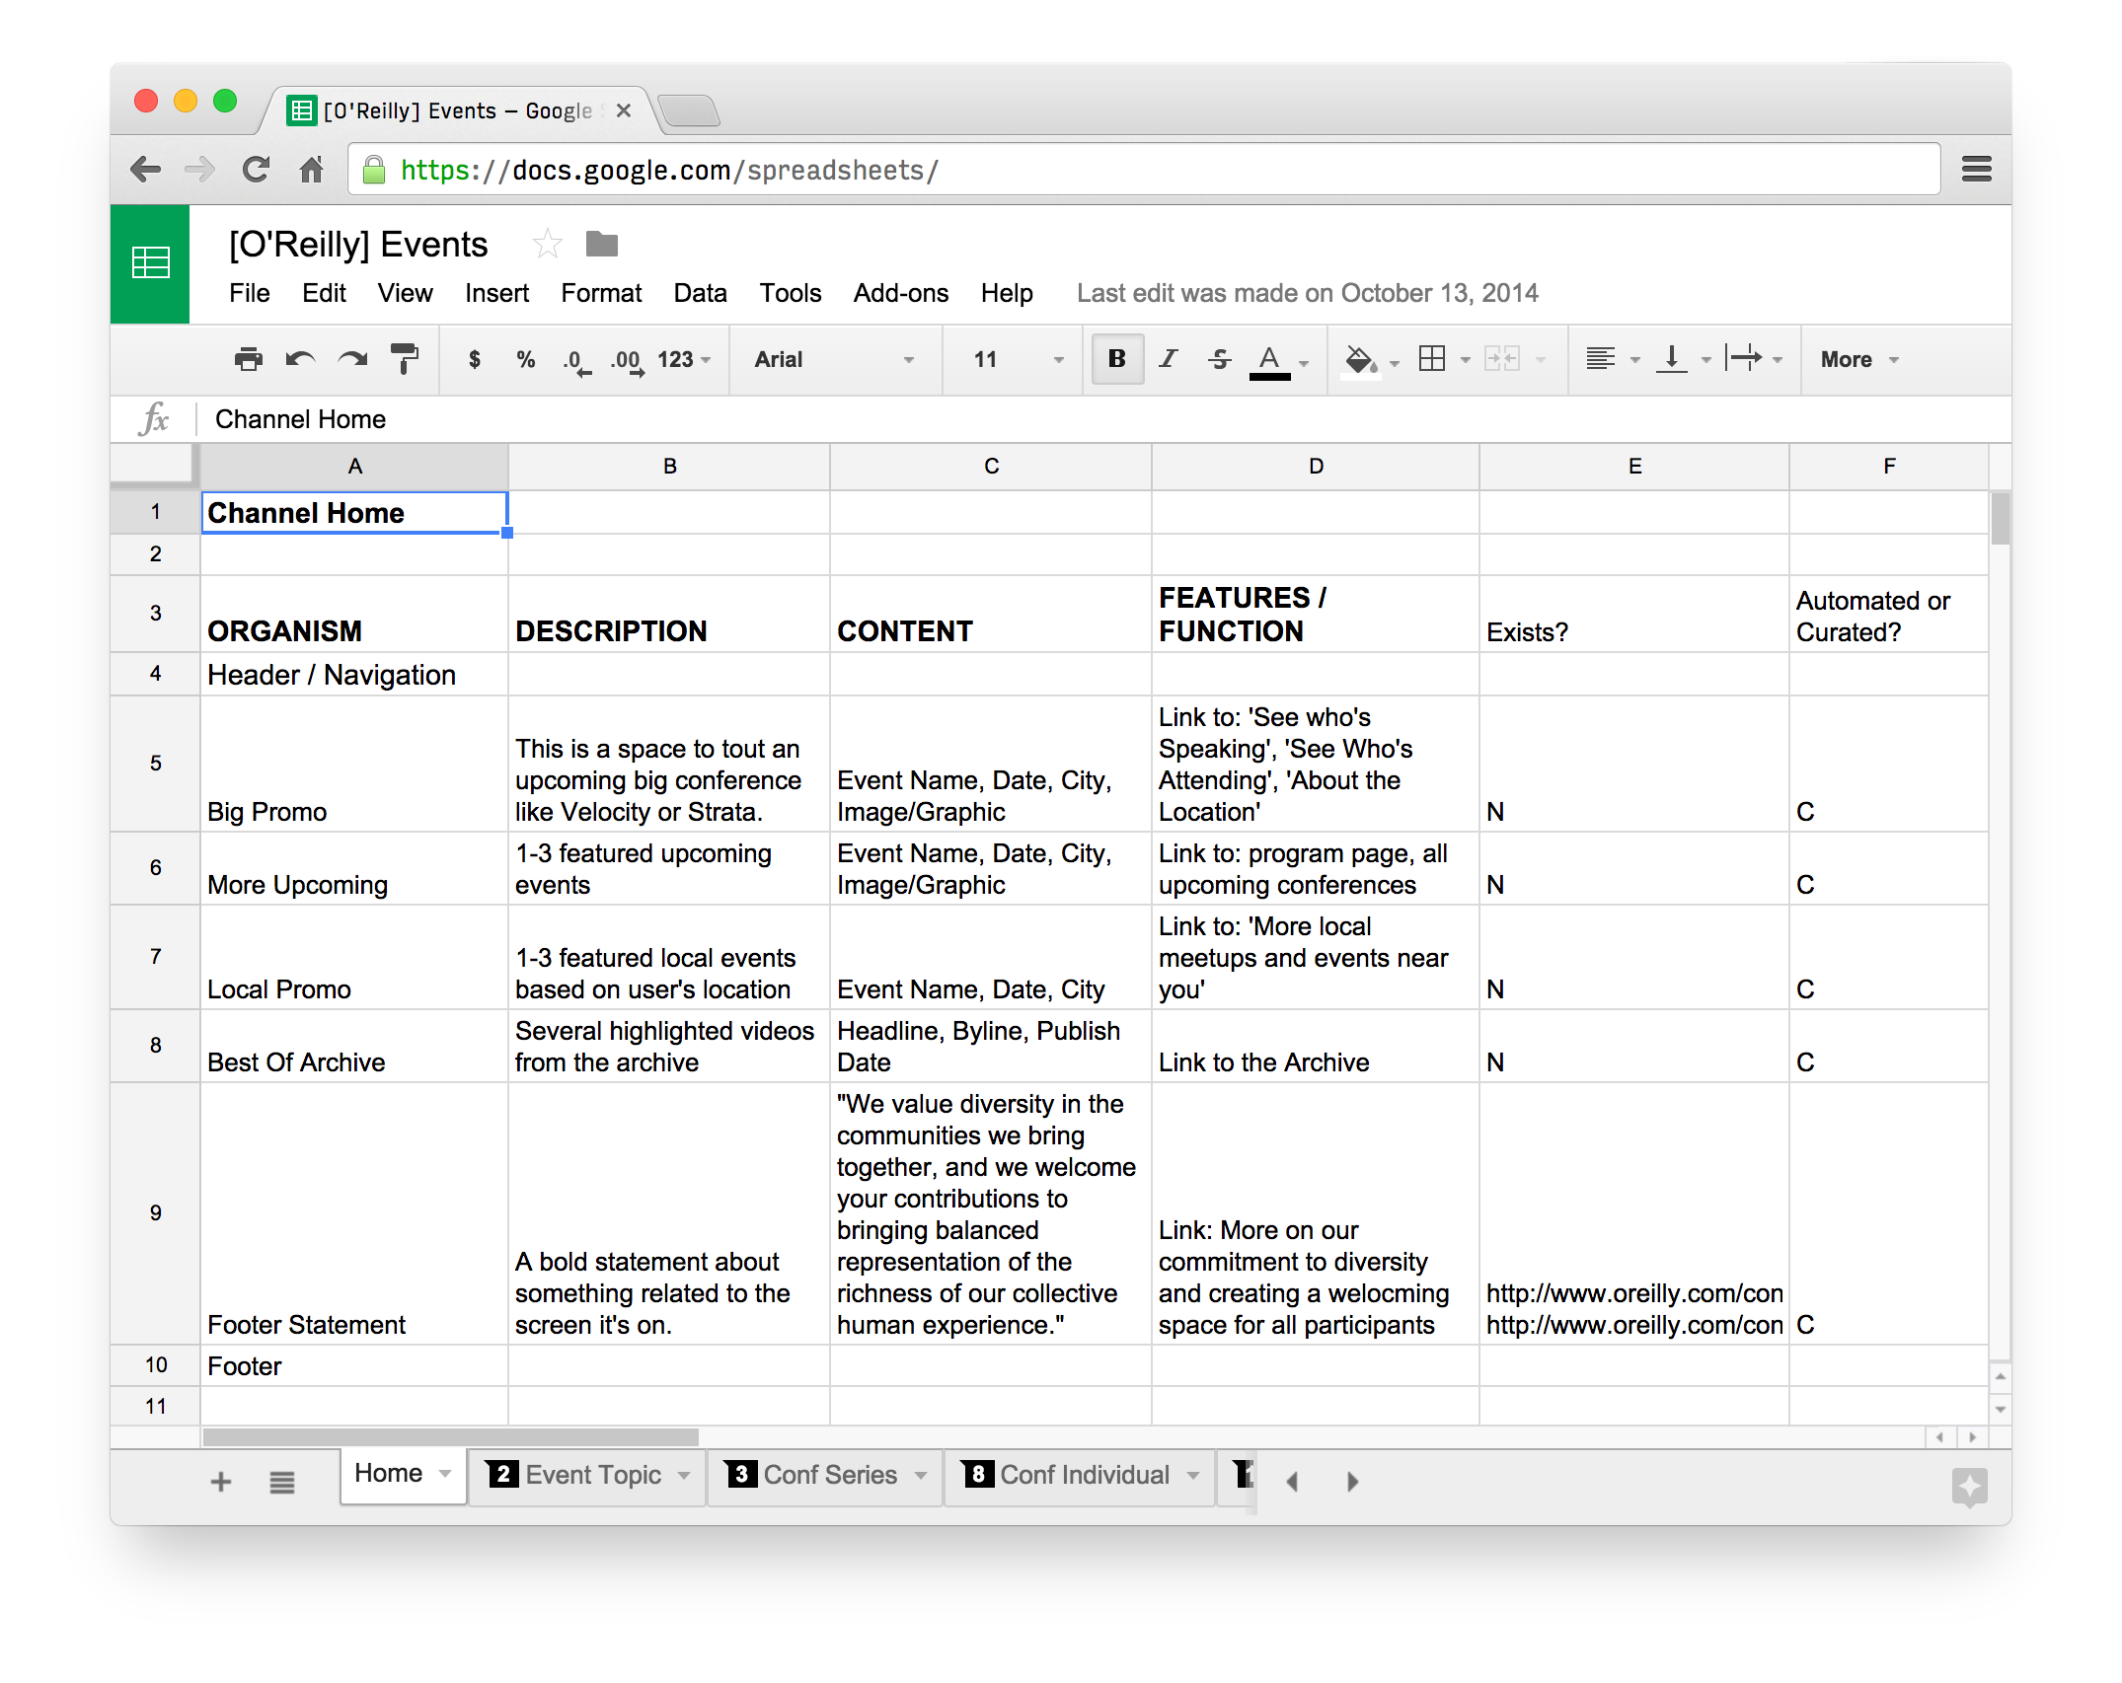Select column D header

pyautogui.click(x=1316, y=466)
